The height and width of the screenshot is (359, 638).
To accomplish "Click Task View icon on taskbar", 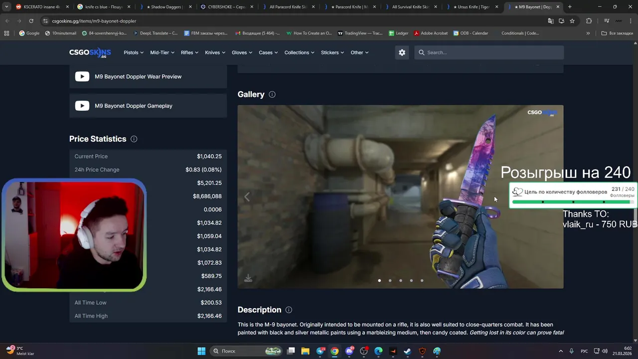I will click(291, 351).
